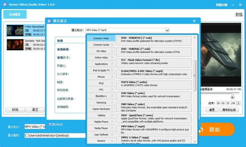This screenshot has width=246, height=147.
Task: Click the video preview area
Action: [x=221, y=55]
